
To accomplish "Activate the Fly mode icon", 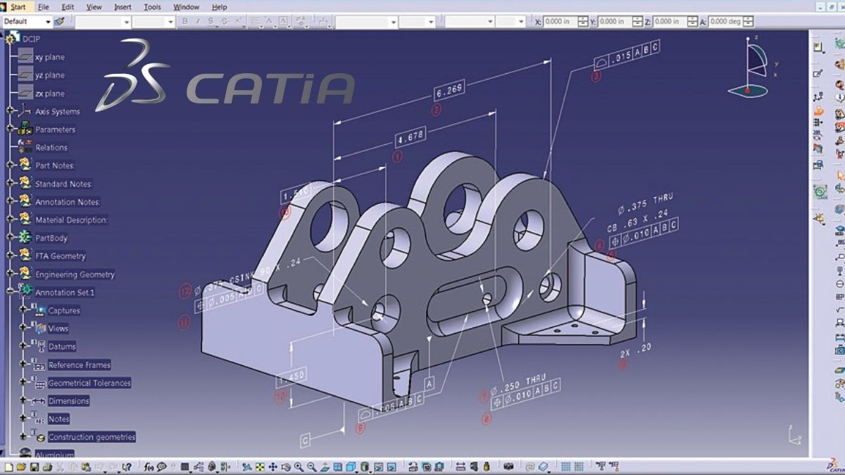I will 247,467.
